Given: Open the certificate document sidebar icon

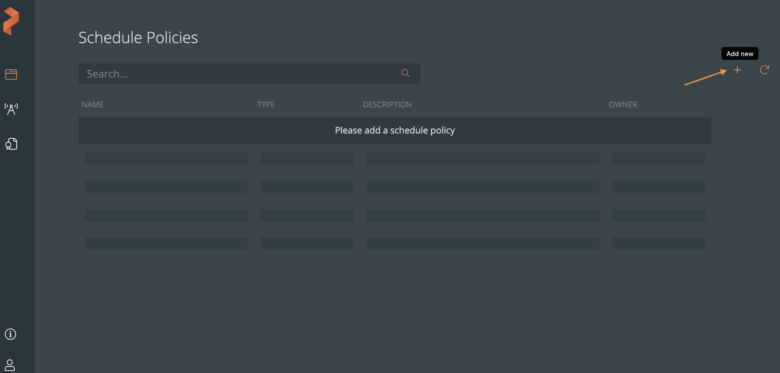Looking at the screenshot, I should (11, 144).
